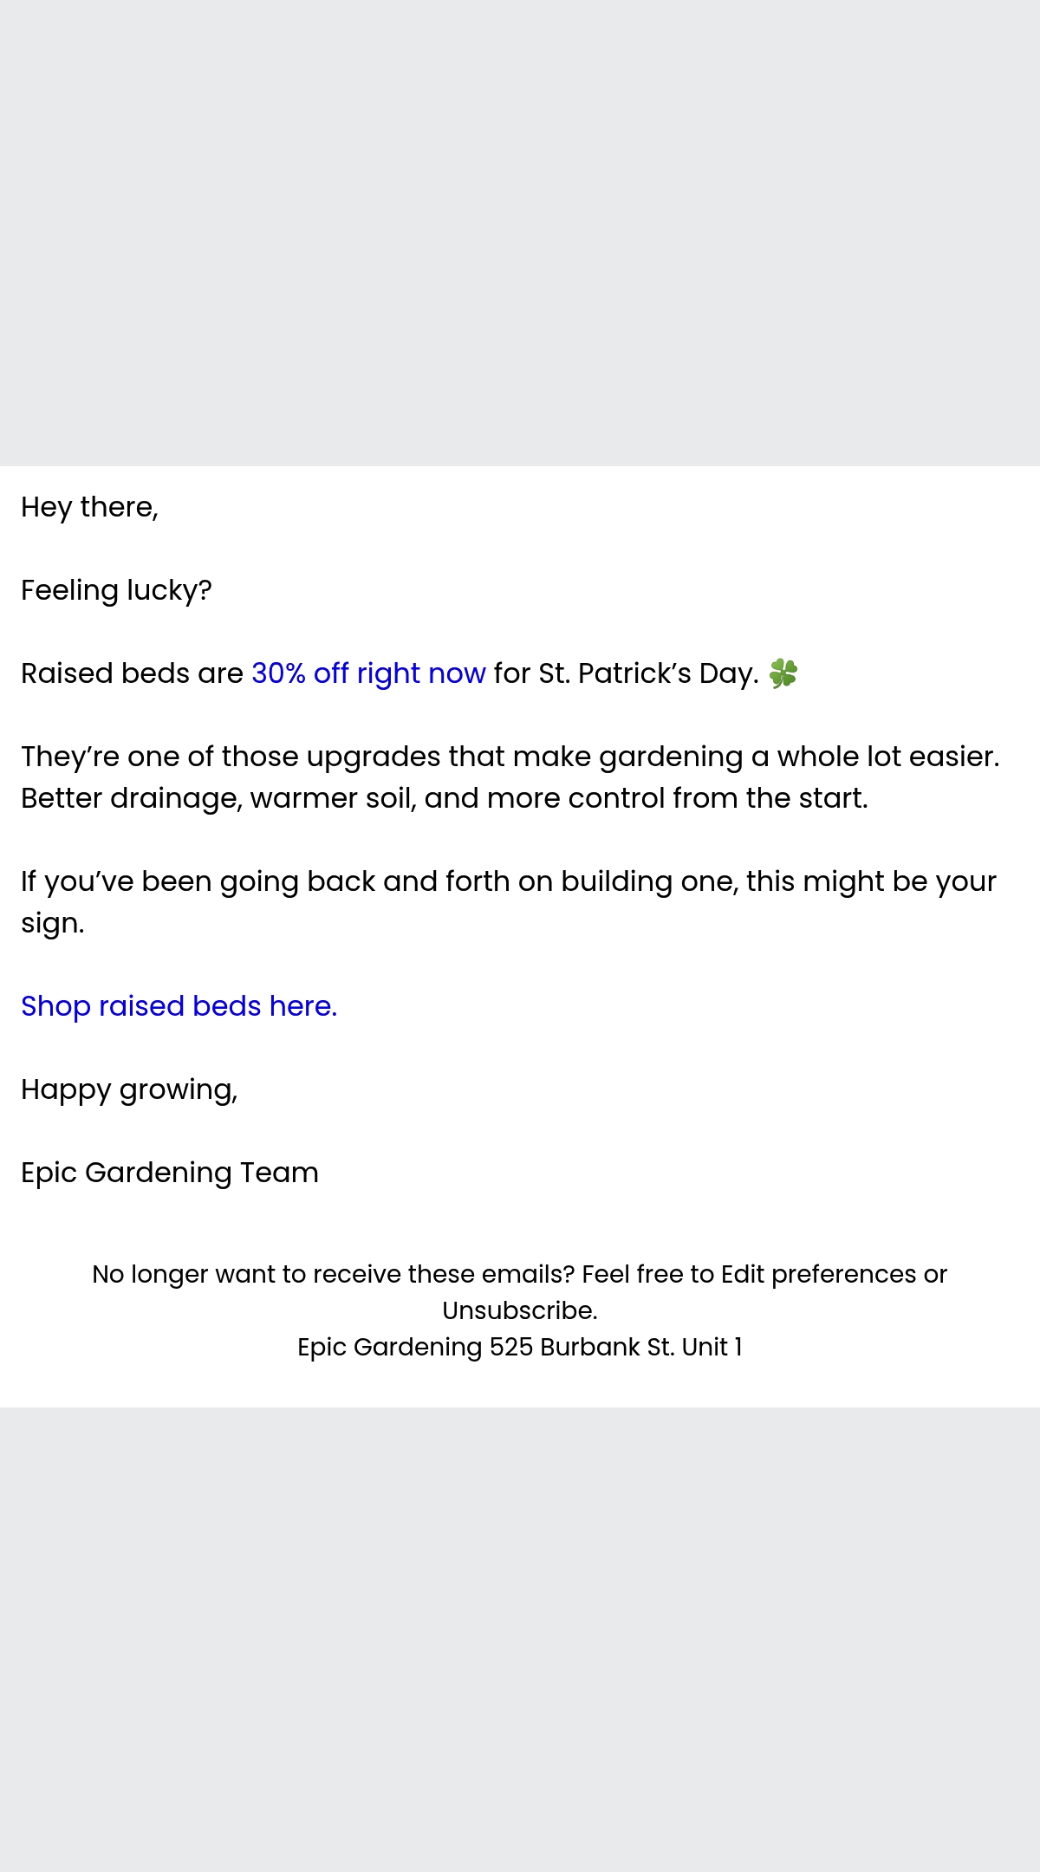Follow the 'Shop raised beds here.' link
The width and height of the screenshot is (1040, 1872).
[179, 1006]
